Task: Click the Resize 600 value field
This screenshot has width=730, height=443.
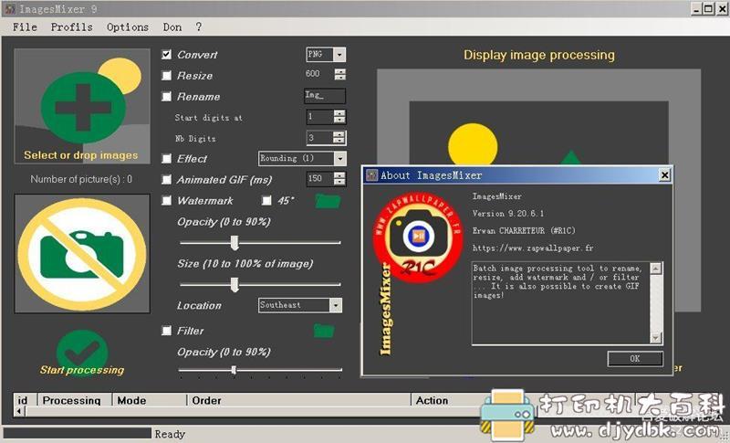Action: point(320,74)
